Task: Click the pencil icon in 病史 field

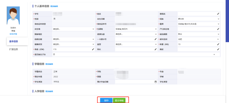Action: (218, 49)
